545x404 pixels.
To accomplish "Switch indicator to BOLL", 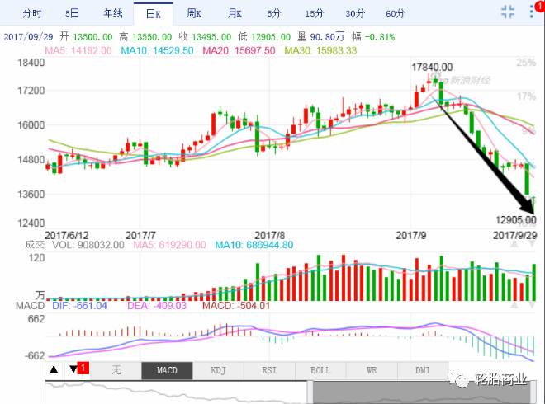I will [320, 370].
